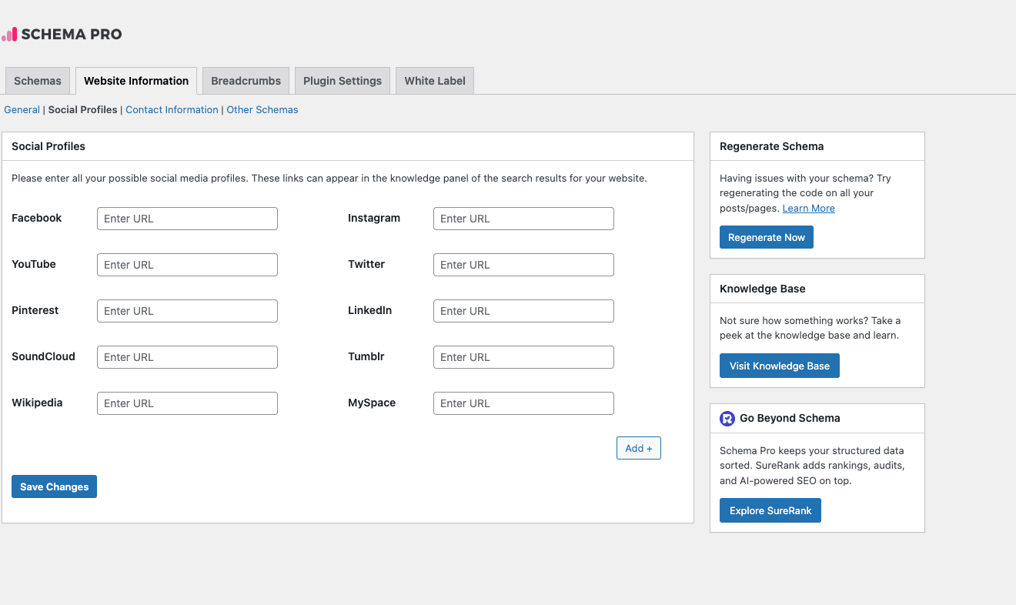
Task: Select the LinkedIn URL input
Action: (x=523, y=311)
